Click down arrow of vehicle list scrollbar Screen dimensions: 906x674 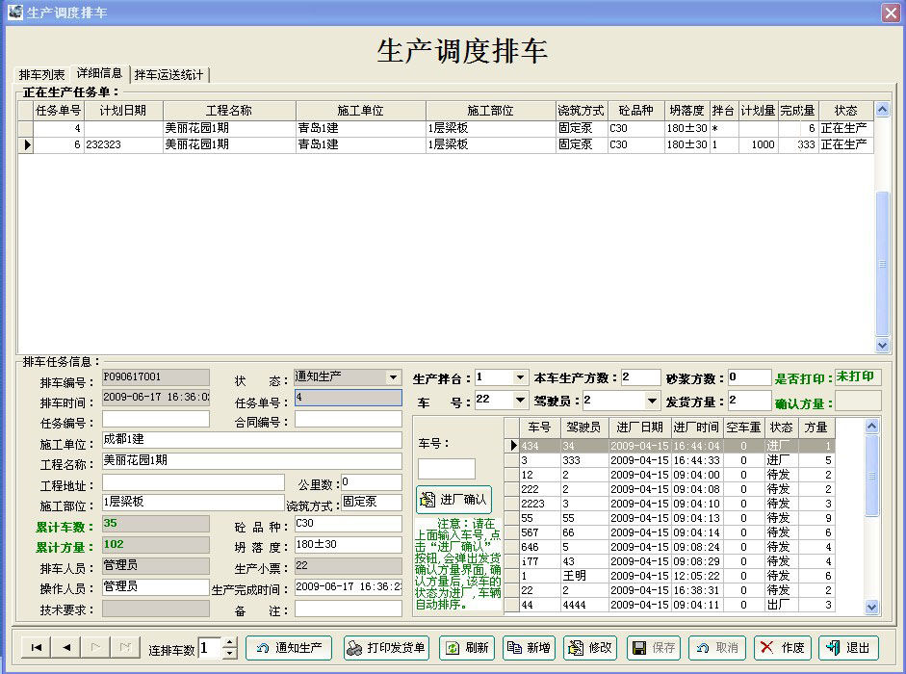(x=872, y=607)
